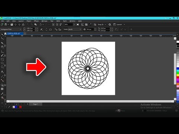Pick the blue swatch in document palette
This screenshot has width=179, height=134.
[16, 107]
